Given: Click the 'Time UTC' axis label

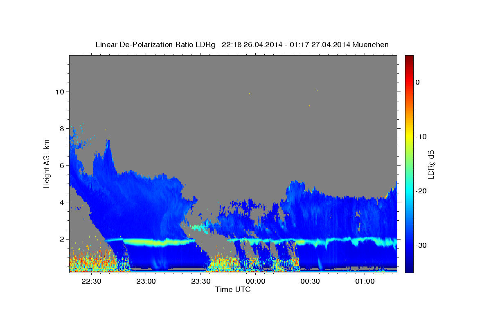Looking at the screenshot, I should [x=233, y=289].
